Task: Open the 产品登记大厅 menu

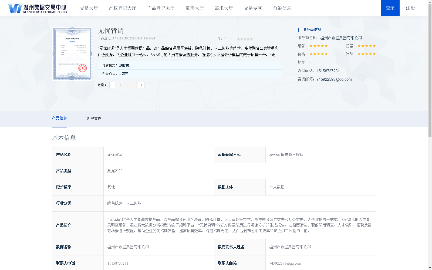Action: [x=161, y=8]
